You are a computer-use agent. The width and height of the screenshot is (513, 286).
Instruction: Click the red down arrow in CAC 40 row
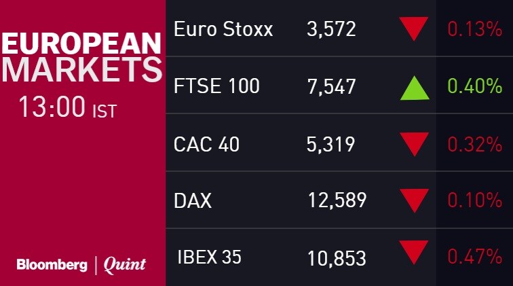pyautogui.click(x=414, y=143)
